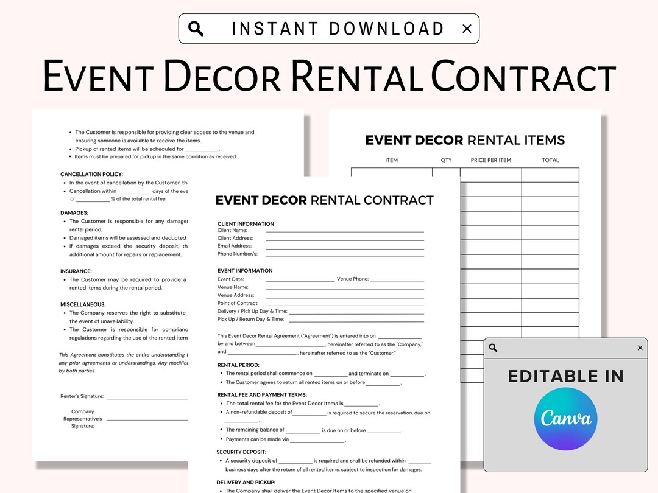Click the Cancellation Policy bullet list

(x=128, y=190)
